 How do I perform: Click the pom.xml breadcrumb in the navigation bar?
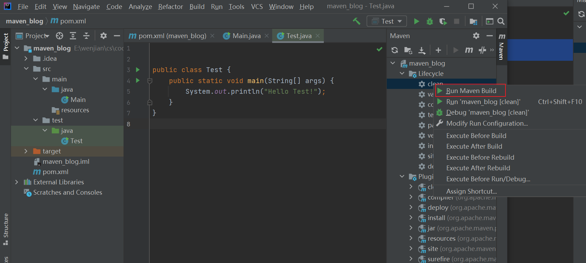(68, 21)
